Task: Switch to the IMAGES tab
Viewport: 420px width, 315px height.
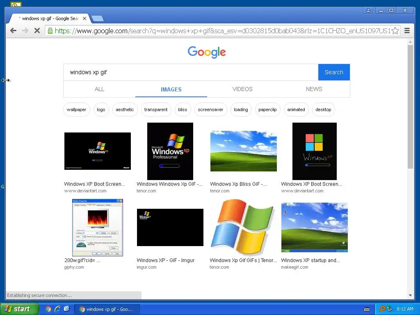Action: 171,89
